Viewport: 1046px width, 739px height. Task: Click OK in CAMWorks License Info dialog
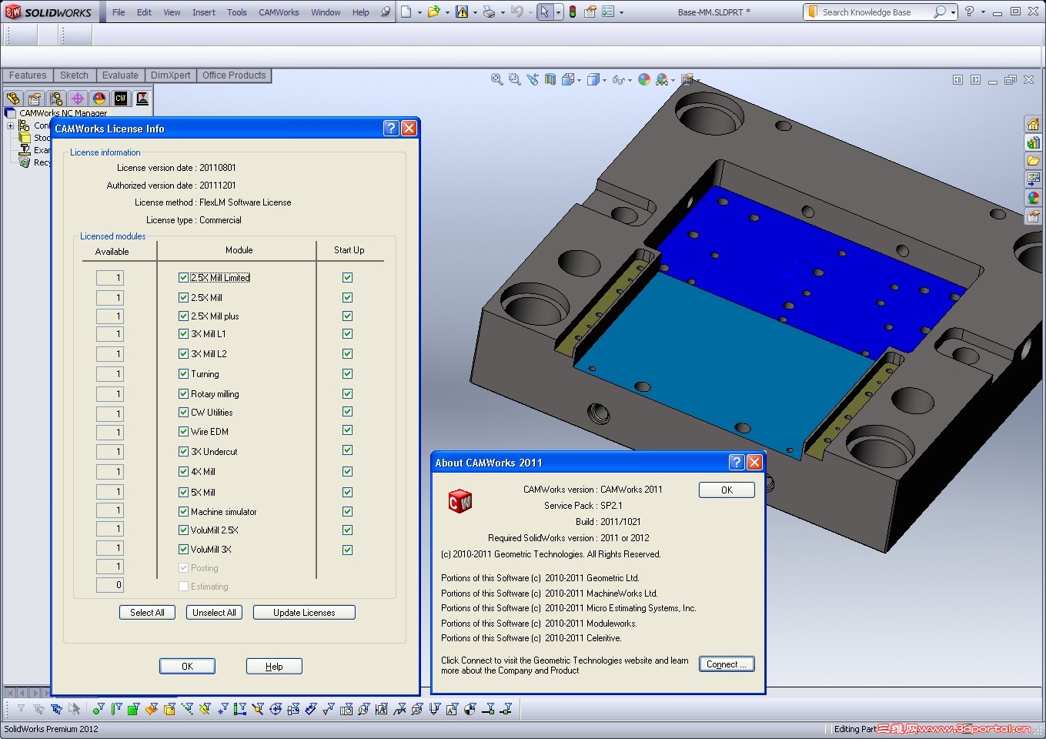(x=187, y=667)
